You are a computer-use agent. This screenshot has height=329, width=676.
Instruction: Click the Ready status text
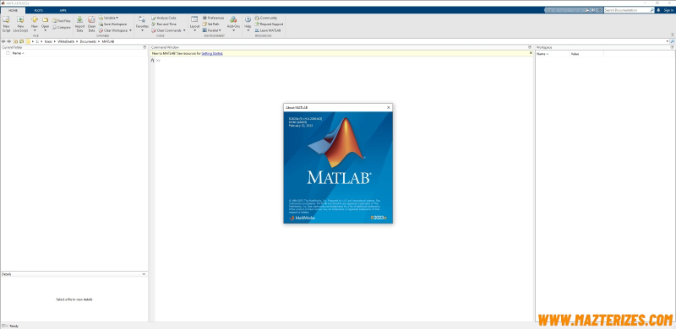click(x=14, y=326)
